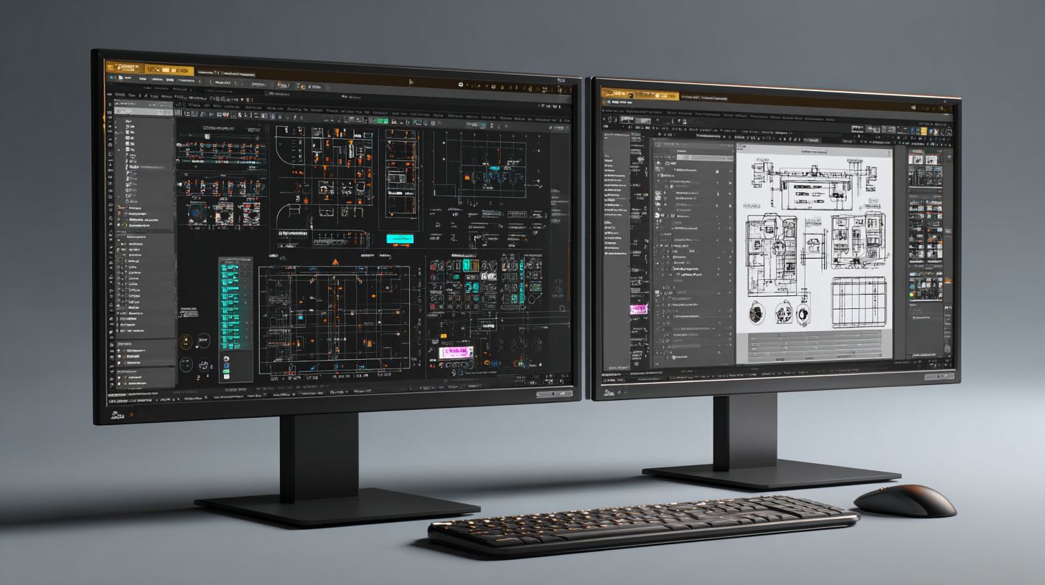Click the top-left circular dial icon on the left monitor
1045x585 pixels.
pyautogui.click(x=185, y=341)
